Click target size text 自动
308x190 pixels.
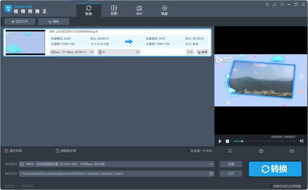tap(195, 44)
